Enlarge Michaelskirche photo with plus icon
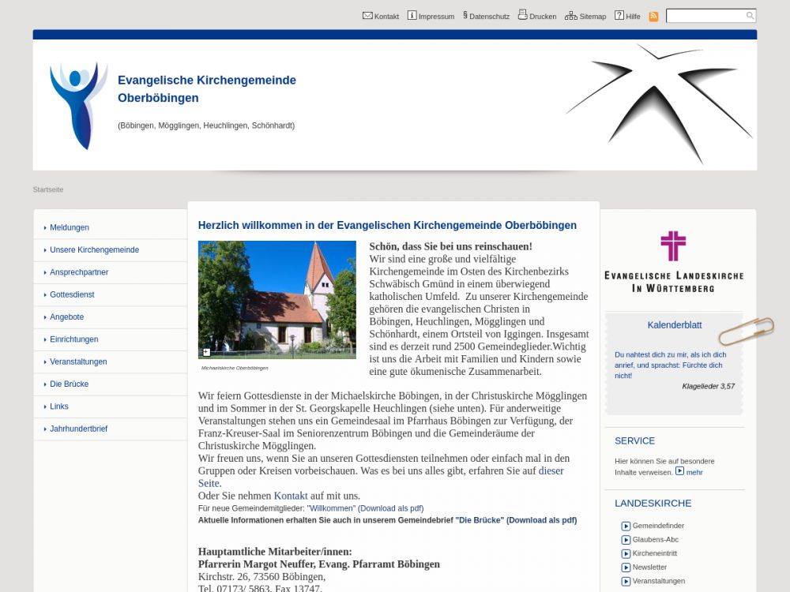790x592 pixels. point(206,352)
